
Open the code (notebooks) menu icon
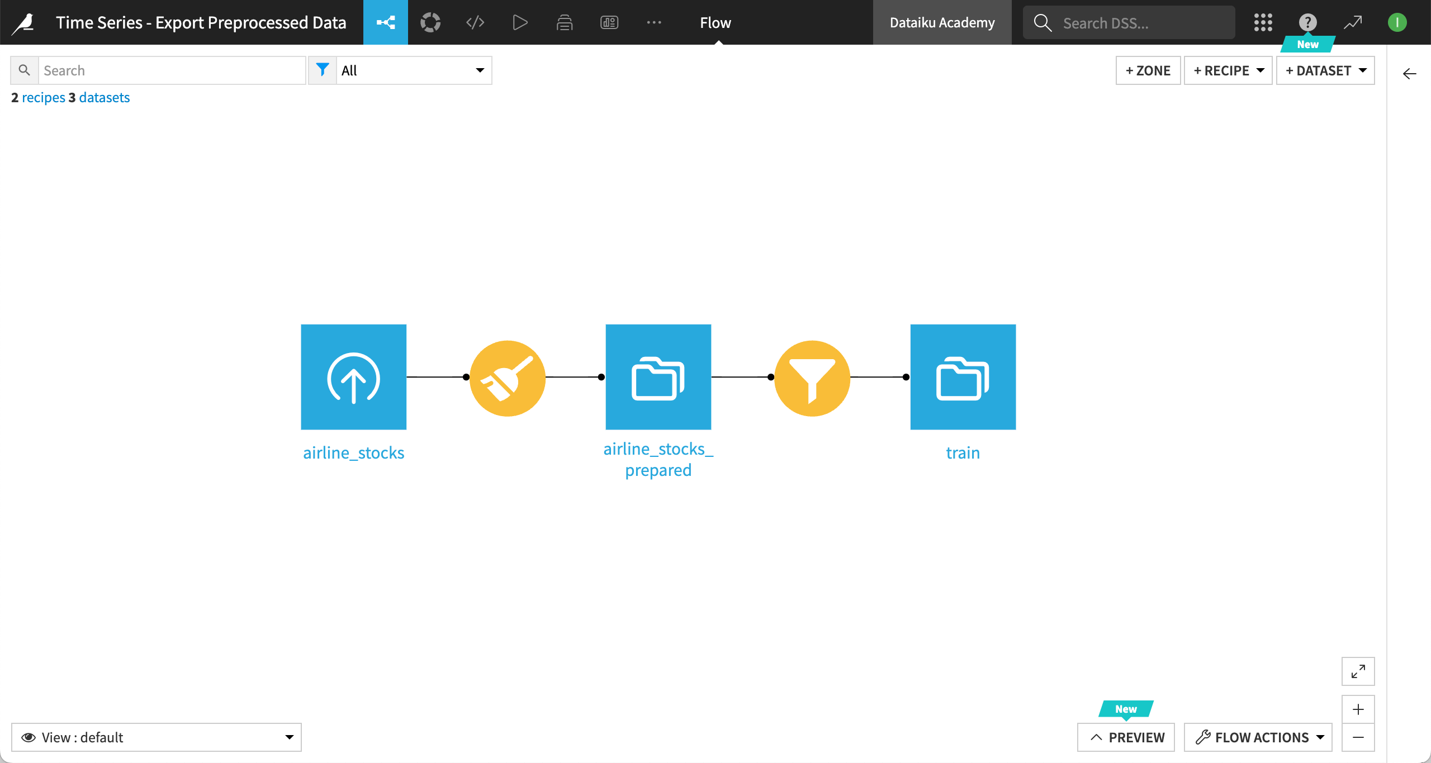pos(475,22)
